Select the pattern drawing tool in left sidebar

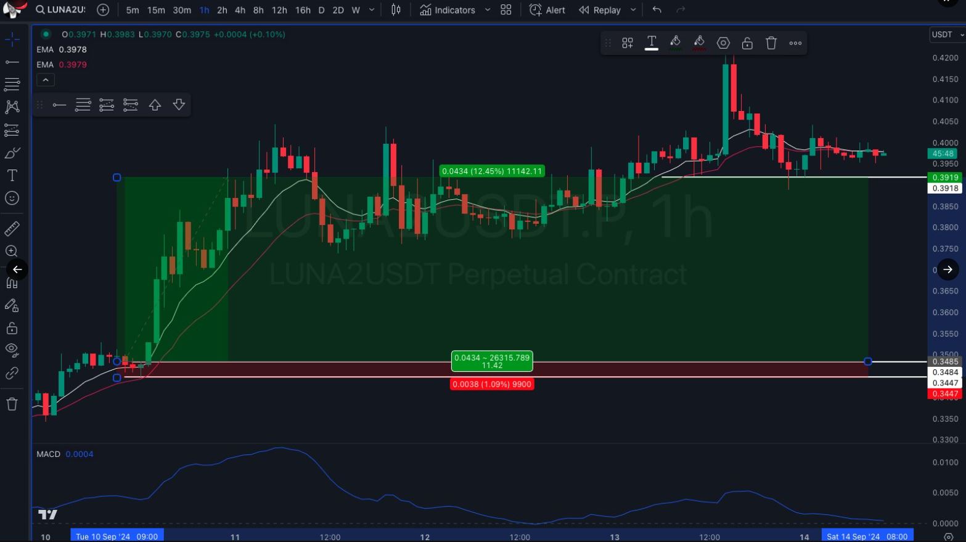click(12, 107)
